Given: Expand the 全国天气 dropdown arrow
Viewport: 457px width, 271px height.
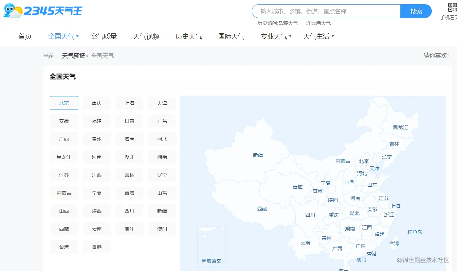Looking at the screenshot, I should pos(78,36).
